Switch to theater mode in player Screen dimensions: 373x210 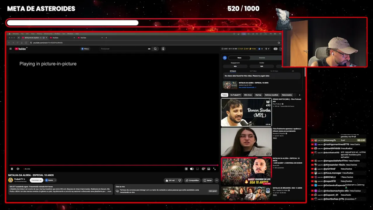[x=209, y=169]
